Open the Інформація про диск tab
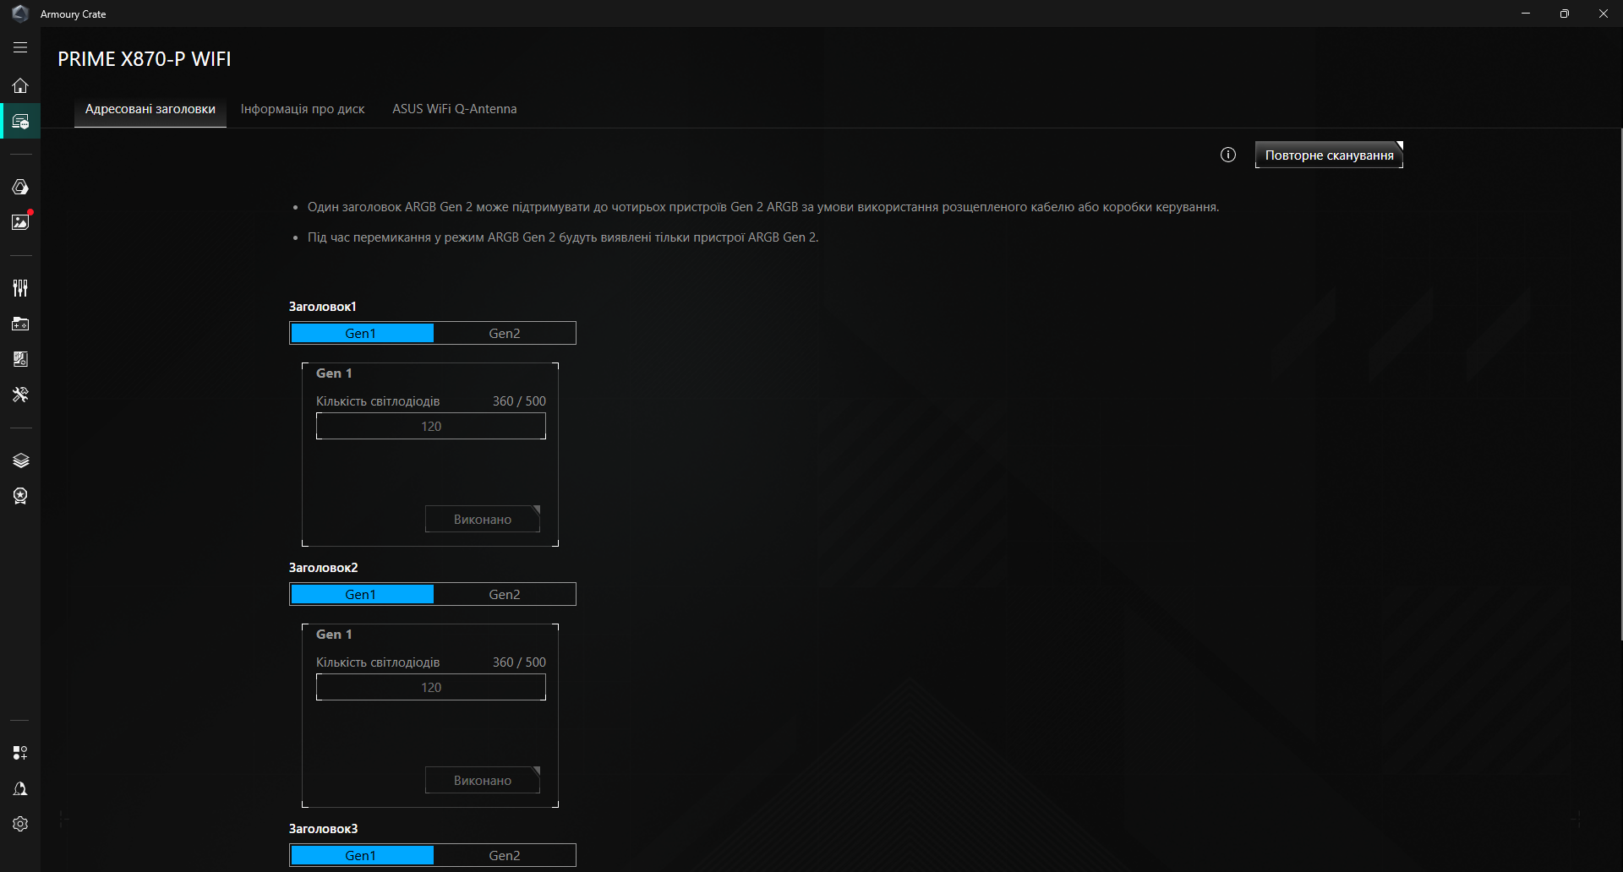Screen dimensions: 1623x872 tap(303, 109)
